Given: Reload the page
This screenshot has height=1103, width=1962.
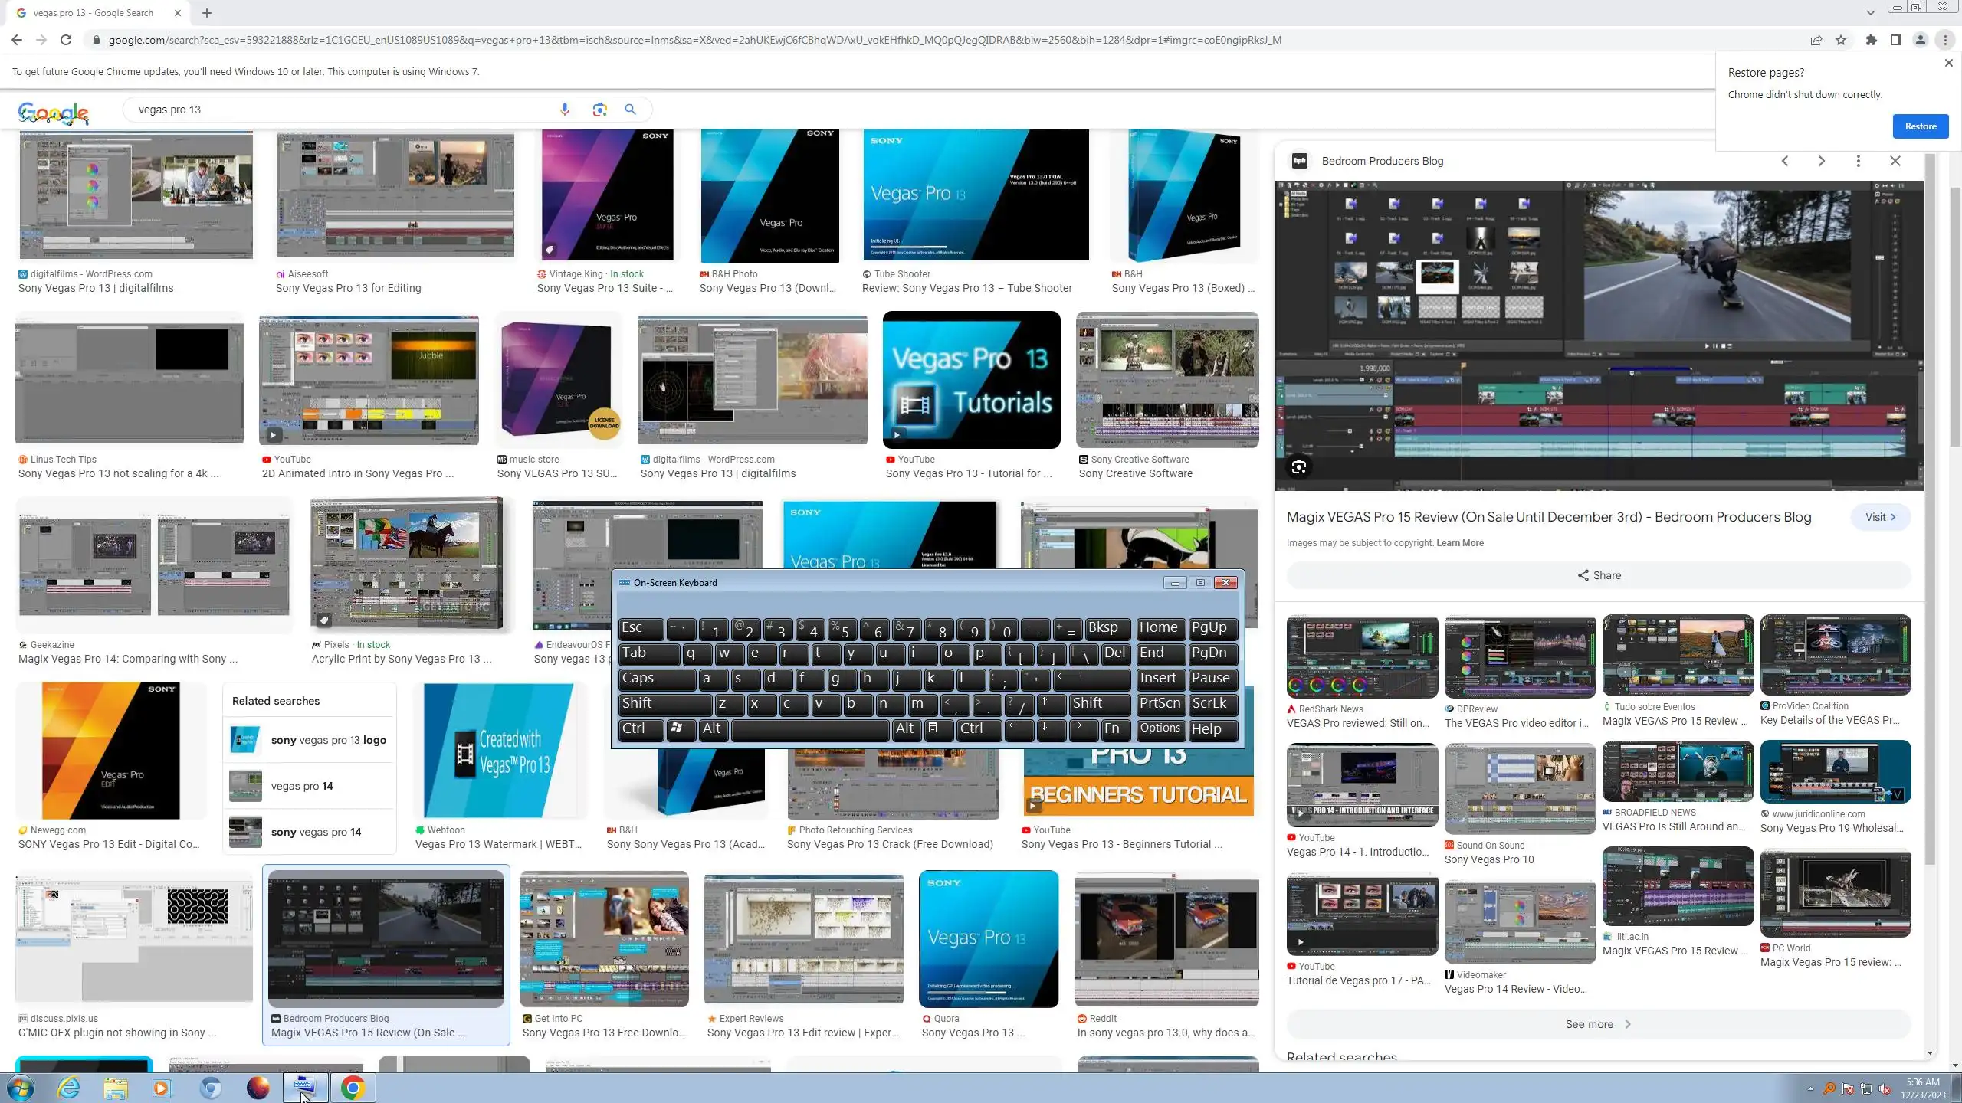Looking at the screenshot, I should 66,40.
